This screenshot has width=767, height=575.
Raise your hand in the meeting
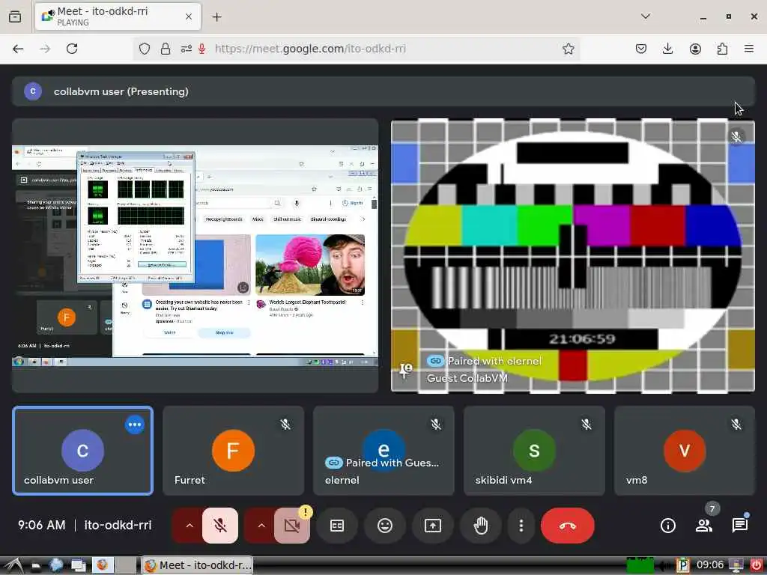coord(481,526)
